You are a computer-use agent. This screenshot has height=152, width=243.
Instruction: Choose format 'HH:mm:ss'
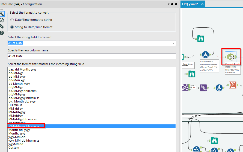[15, 105]
